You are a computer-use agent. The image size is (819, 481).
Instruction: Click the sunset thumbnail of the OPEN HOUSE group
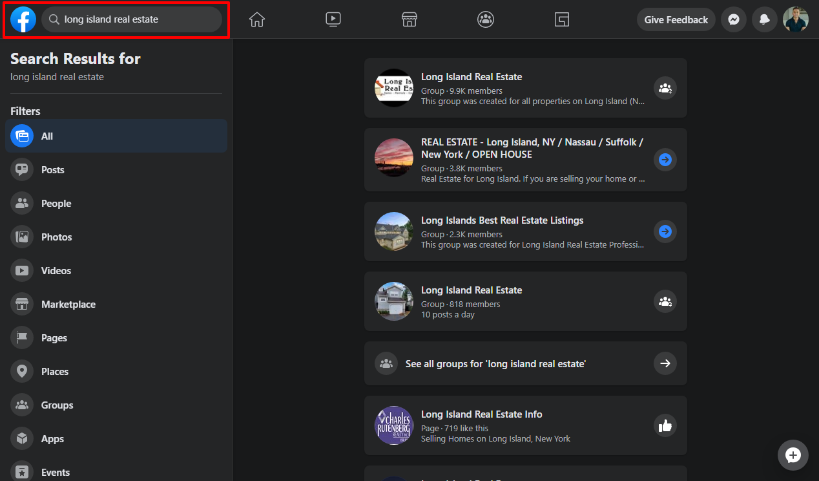(394, 159)
